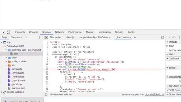Open the navigator three-dot options menu
181x102 pixels.
pos(40,37)
